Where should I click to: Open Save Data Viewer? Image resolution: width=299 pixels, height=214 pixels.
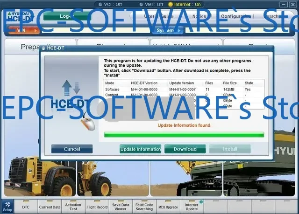(x=121, y=207)
